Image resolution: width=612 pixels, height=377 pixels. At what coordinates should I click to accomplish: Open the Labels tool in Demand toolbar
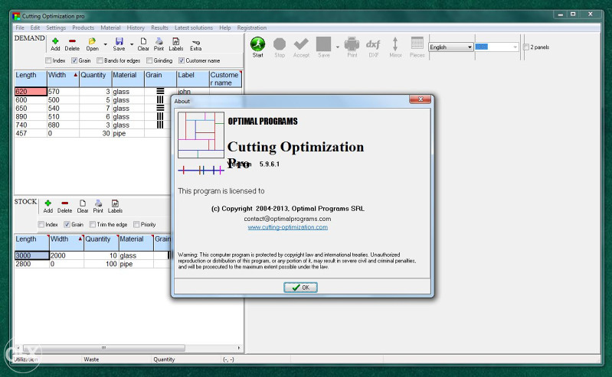point(176,44)
